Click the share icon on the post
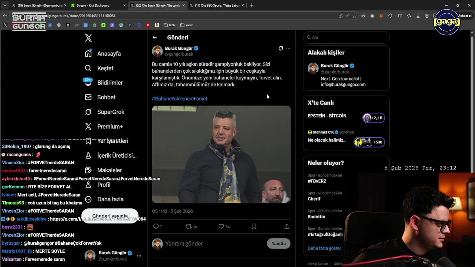The image size is (475, 267). pyautogui.click(x=287, y=226)
